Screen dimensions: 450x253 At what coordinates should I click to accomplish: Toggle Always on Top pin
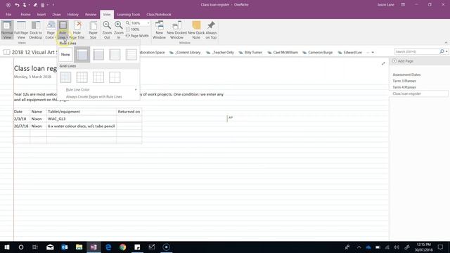coord(211,30)
